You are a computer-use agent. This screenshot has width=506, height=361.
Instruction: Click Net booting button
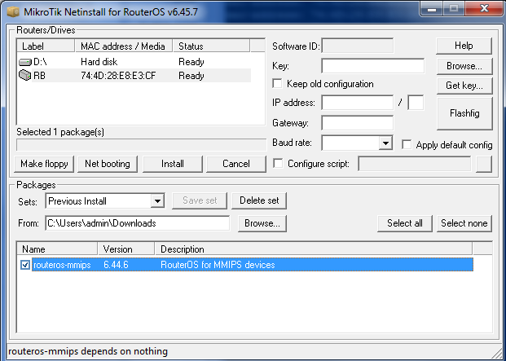pos(108,164)
